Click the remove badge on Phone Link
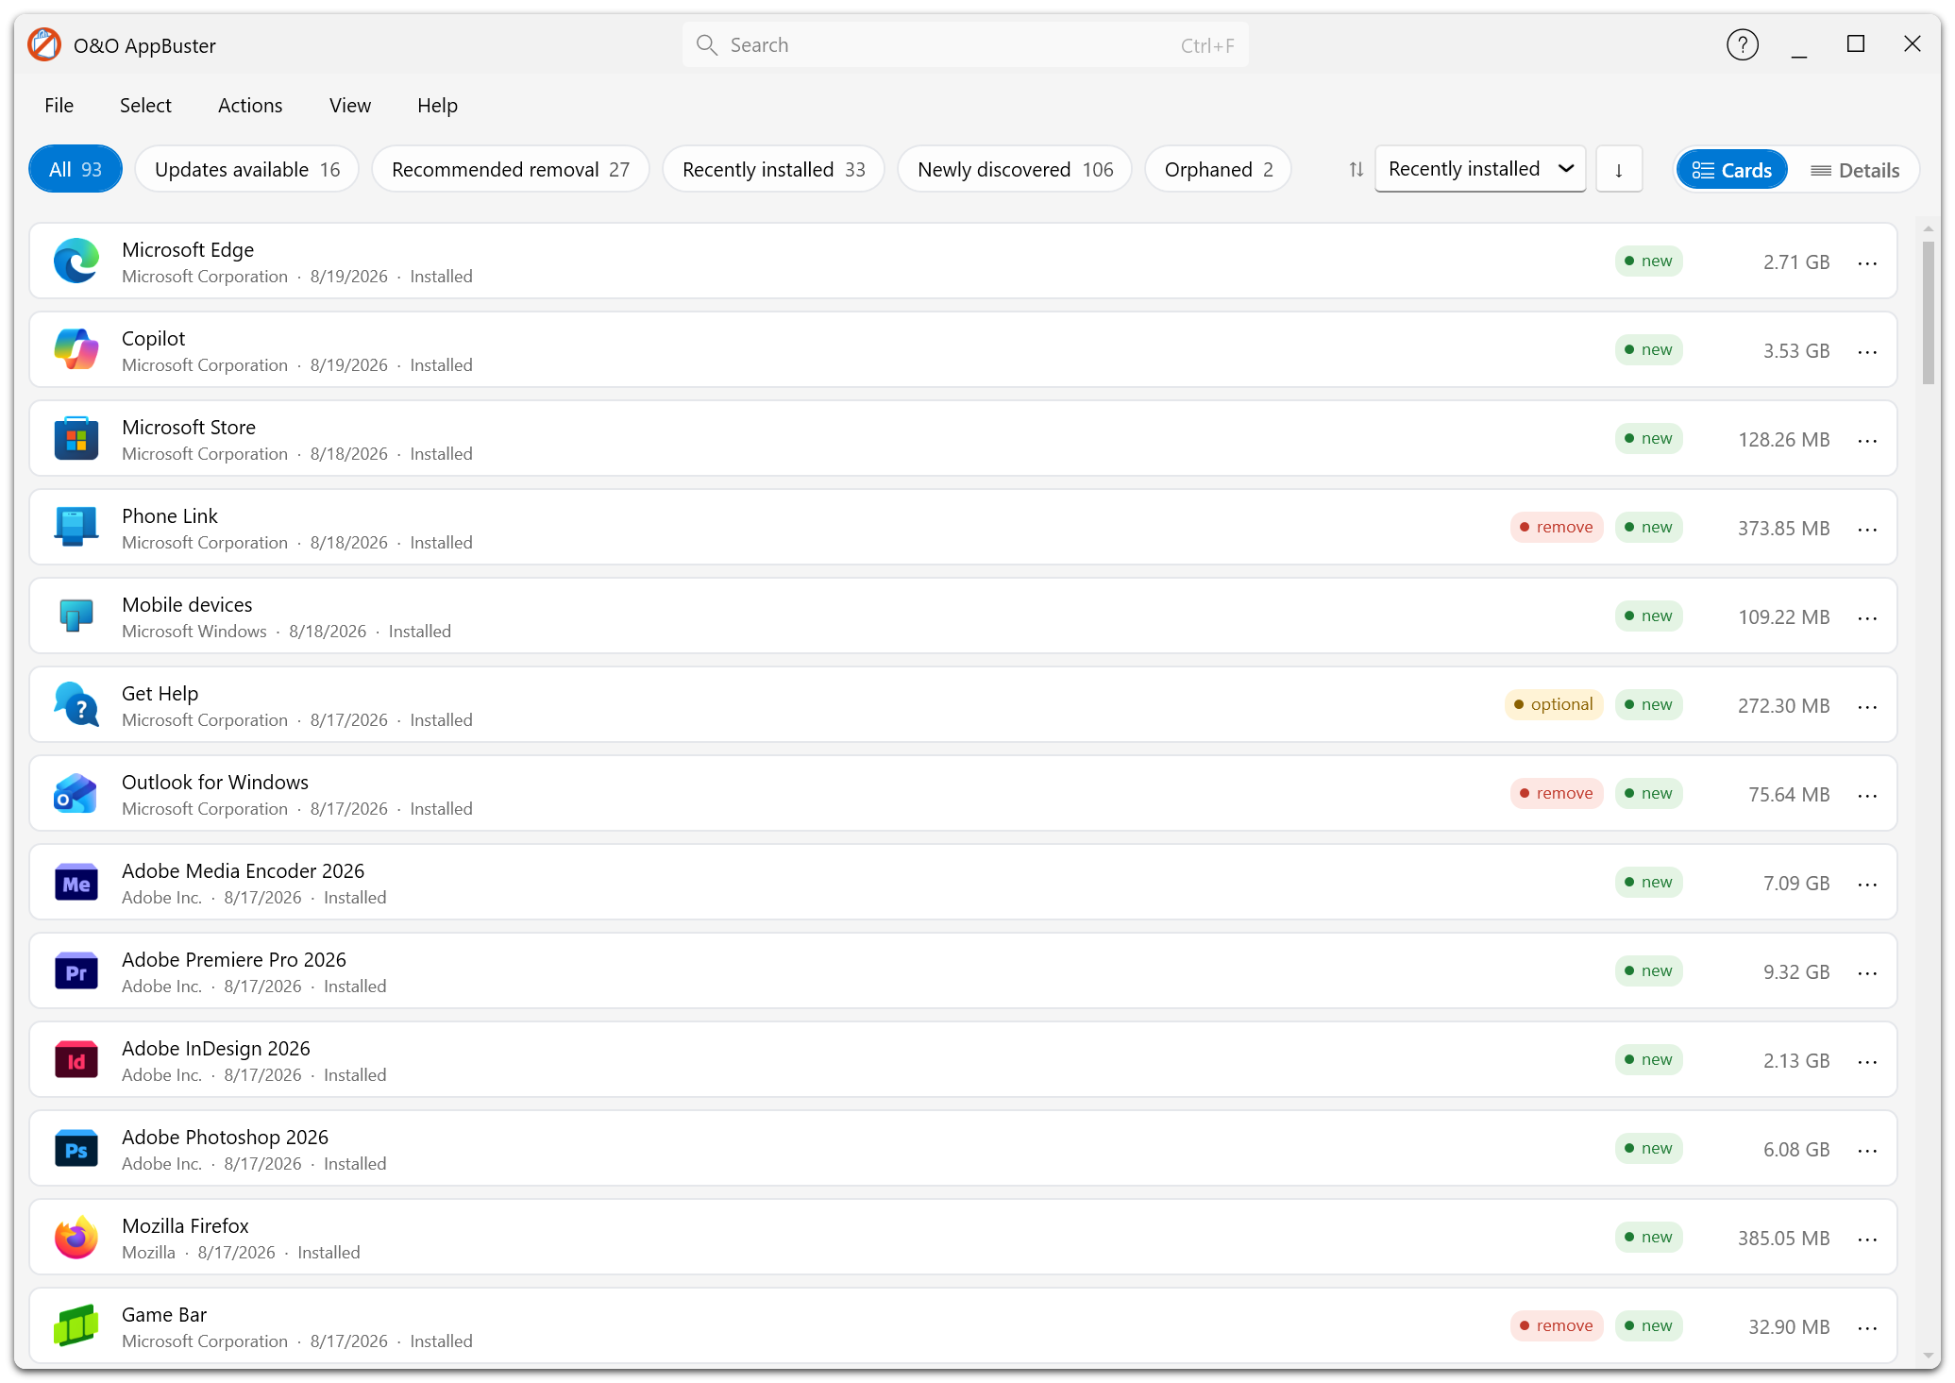Viewport: 1955px width, 1383px height. (x=1557, y=527)
